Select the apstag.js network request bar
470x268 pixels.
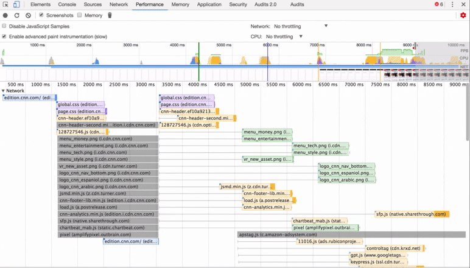pyautogui.click(x=352, y=234)
